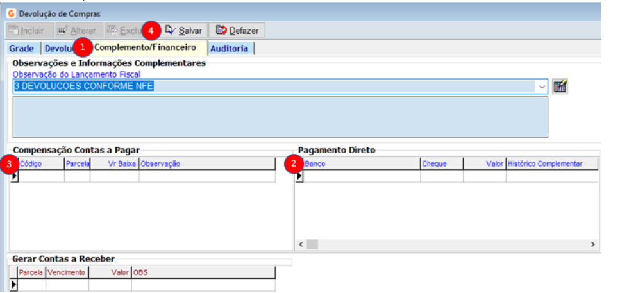Click the Devolução de Compras app icon
Image resolution: width=620 pixels, height=293 pixels.
click(x=12, y=14)
